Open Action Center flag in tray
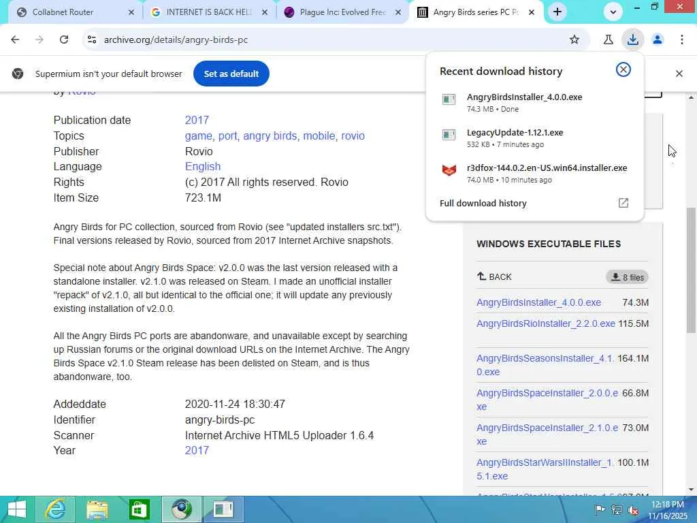The image size is (697, 523). coord(600,510)
